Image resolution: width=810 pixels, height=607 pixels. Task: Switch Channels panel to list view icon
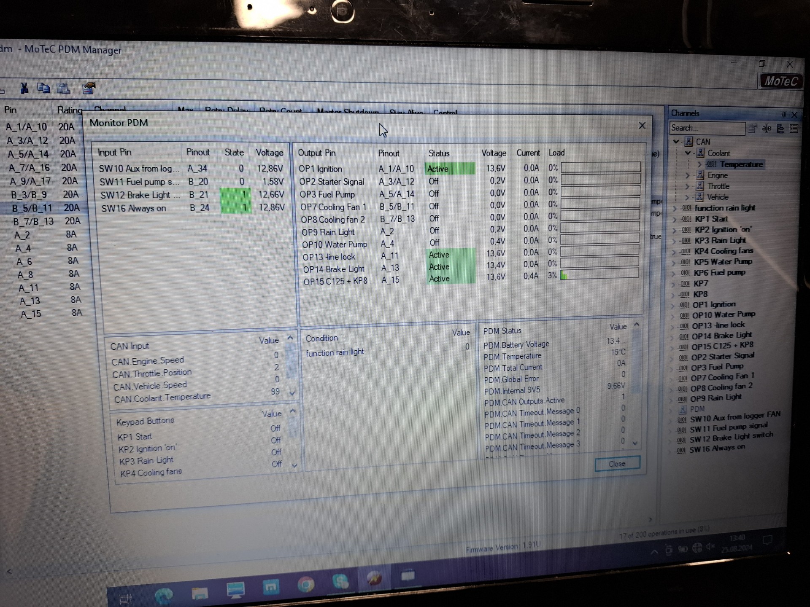(x=794, y=128)
